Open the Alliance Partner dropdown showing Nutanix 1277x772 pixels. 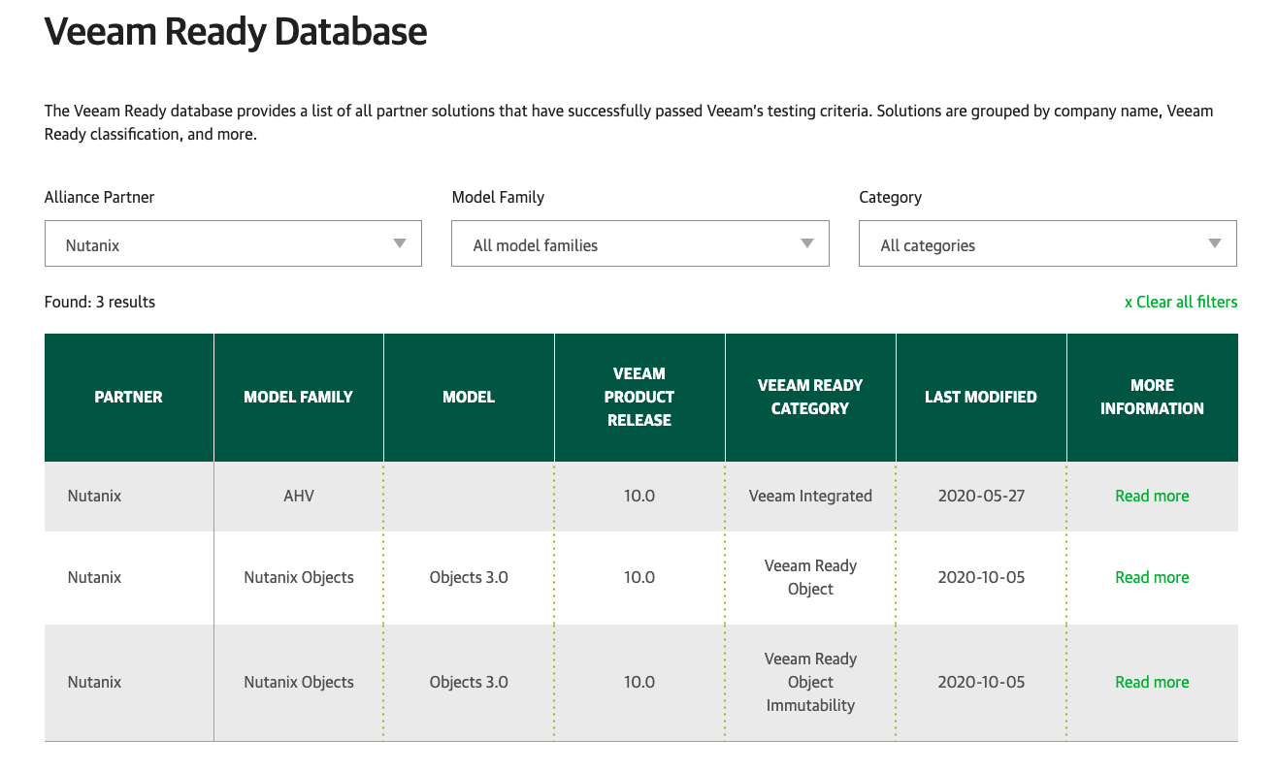[x=233, y=244]
